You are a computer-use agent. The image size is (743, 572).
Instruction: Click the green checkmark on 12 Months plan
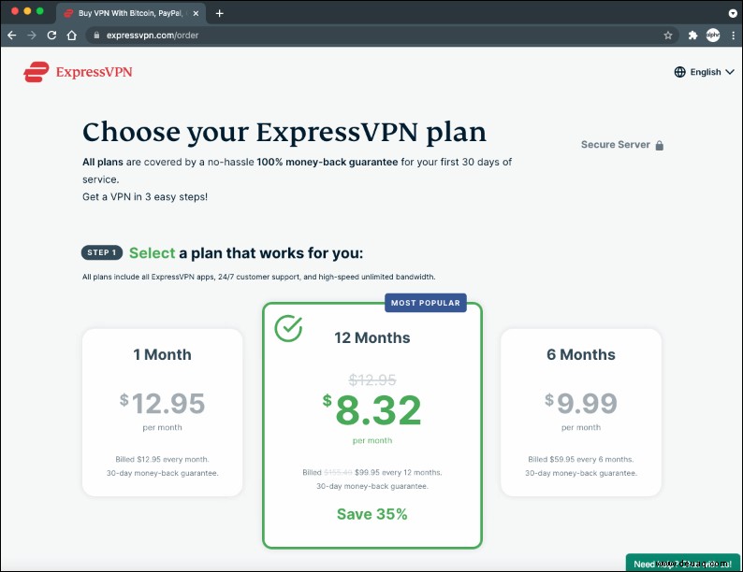click(x=288, y=328)
